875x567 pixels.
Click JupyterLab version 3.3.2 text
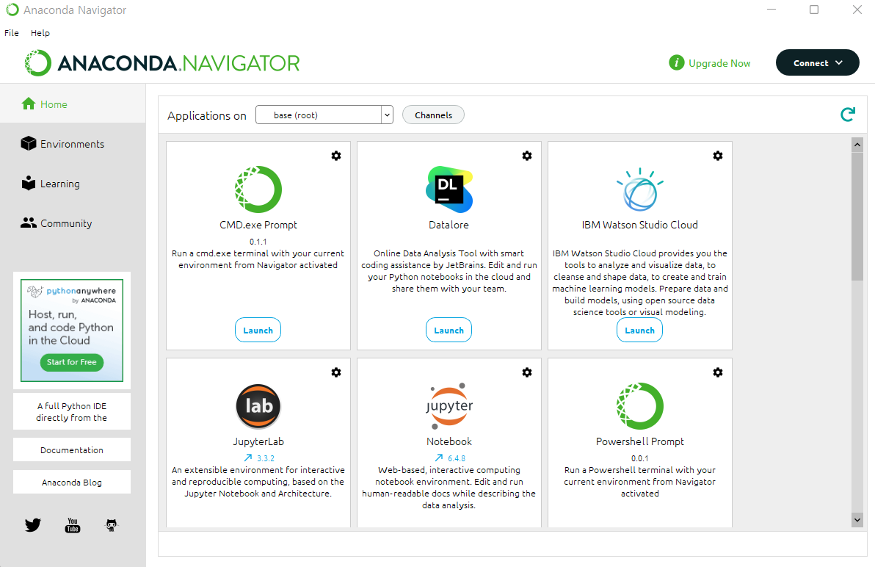point(266,458)
